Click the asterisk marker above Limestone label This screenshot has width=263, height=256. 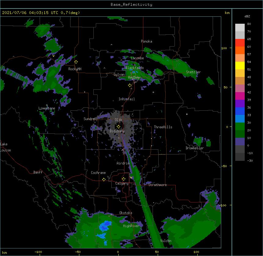click(47, 105)
